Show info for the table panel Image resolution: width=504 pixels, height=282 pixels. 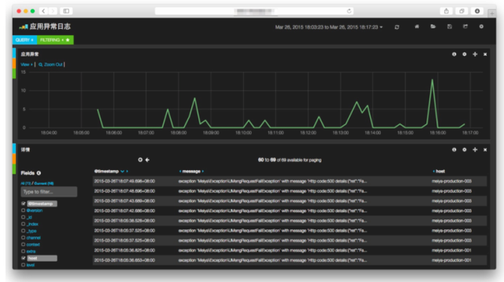pos(454,150)
